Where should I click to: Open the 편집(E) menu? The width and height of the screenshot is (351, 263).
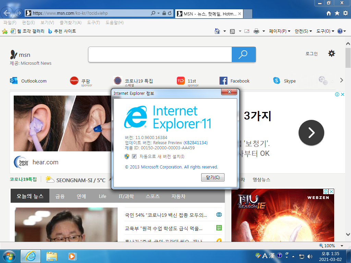point(28,23)
